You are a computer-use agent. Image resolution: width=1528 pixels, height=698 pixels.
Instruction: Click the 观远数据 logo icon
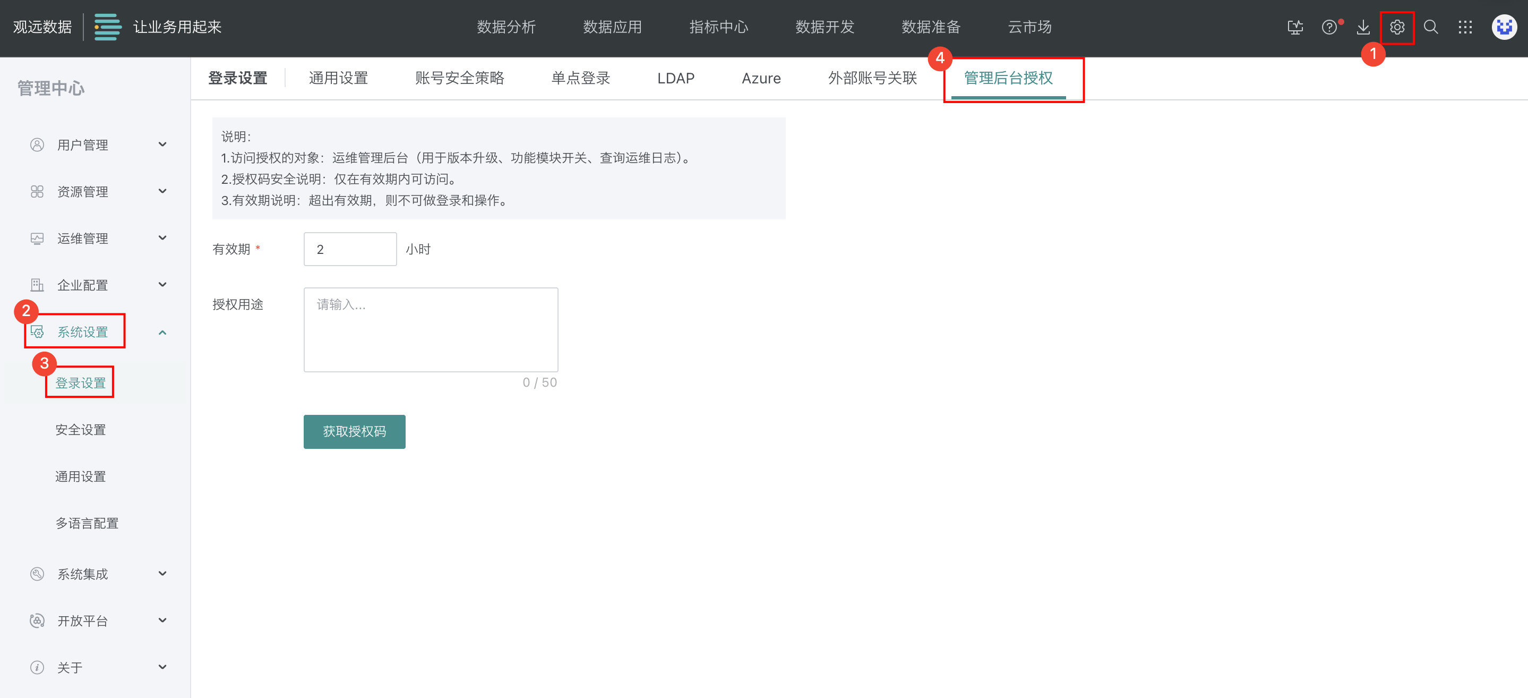(x=108, y=27)
